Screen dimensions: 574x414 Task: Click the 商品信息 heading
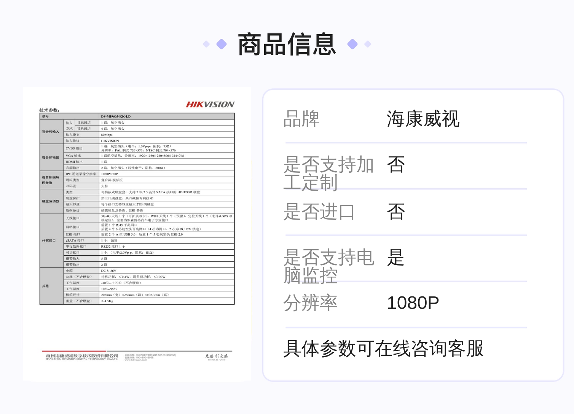click(x=287, y=45)
